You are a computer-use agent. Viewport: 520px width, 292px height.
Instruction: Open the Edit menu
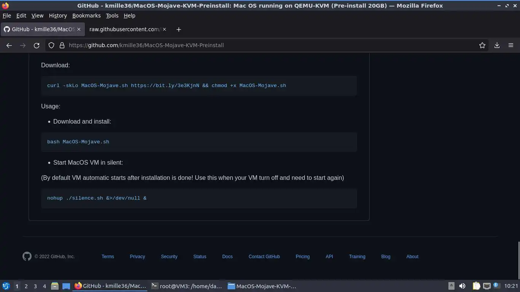pos(21,16)
